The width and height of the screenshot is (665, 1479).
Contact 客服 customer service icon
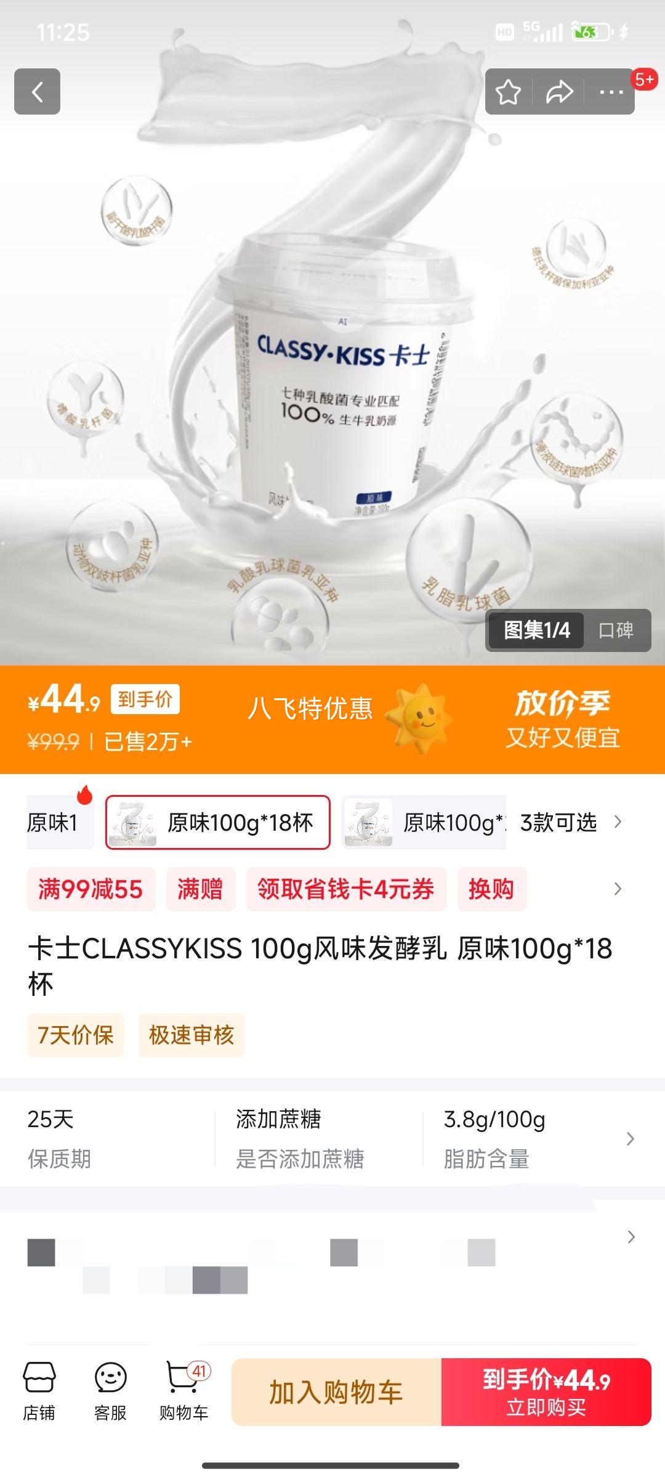[111, 1391]
